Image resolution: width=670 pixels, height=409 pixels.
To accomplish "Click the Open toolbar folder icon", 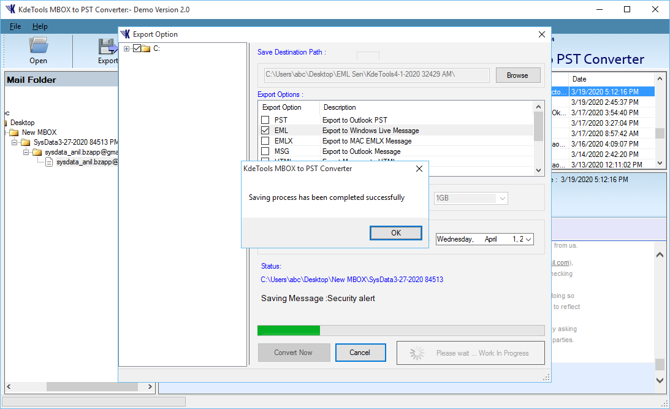I will [39, 45].
